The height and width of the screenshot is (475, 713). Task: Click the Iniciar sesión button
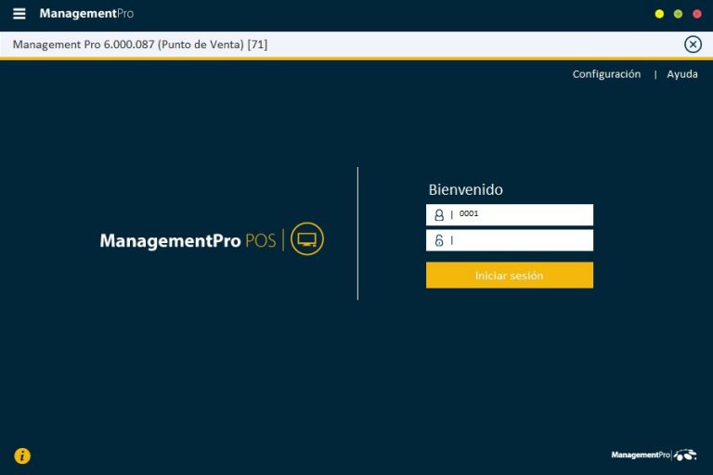510,275
